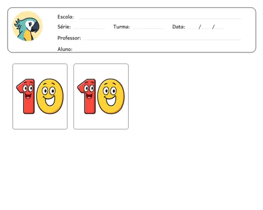The height and width of the screenshot is (210, 263).
Task: Click the Professor blank line
Action: click(162, 39)
